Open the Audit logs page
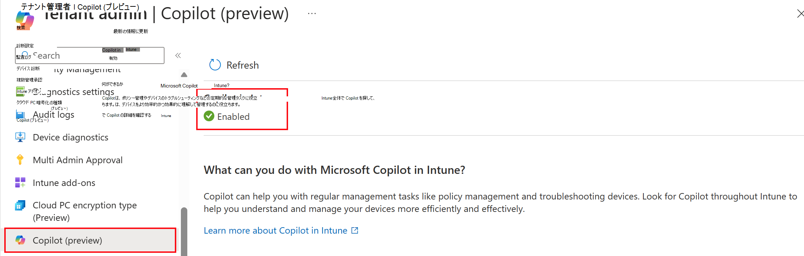This screenshot has width=804, height=256. click(53, 114)
